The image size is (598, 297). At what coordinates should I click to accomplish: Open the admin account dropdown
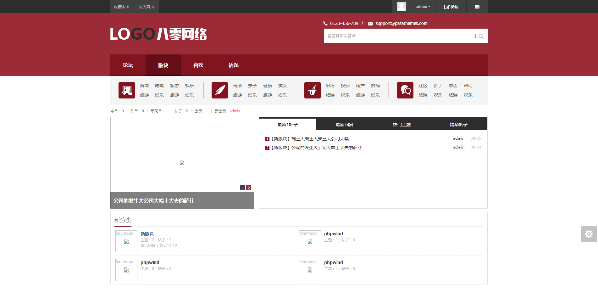423,7
